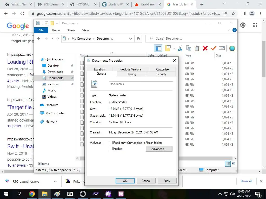Click the D-pad emulator icon in taskbar
The width and height of the screenshot is (266, 199).
pos(83,194)
